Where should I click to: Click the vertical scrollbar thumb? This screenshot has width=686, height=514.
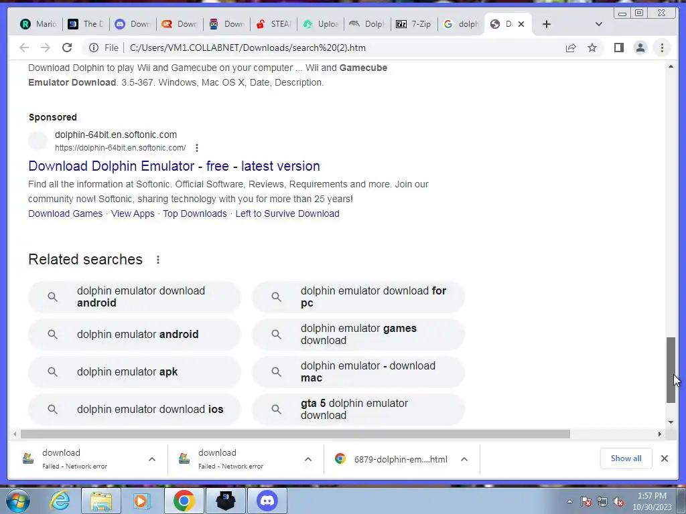(671, 369)
